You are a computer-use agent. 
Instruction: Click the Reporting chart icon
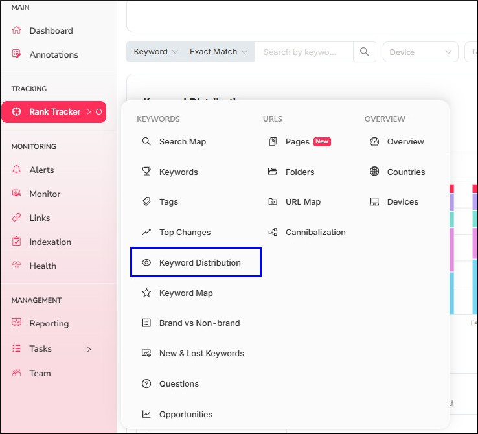point(16,323)
